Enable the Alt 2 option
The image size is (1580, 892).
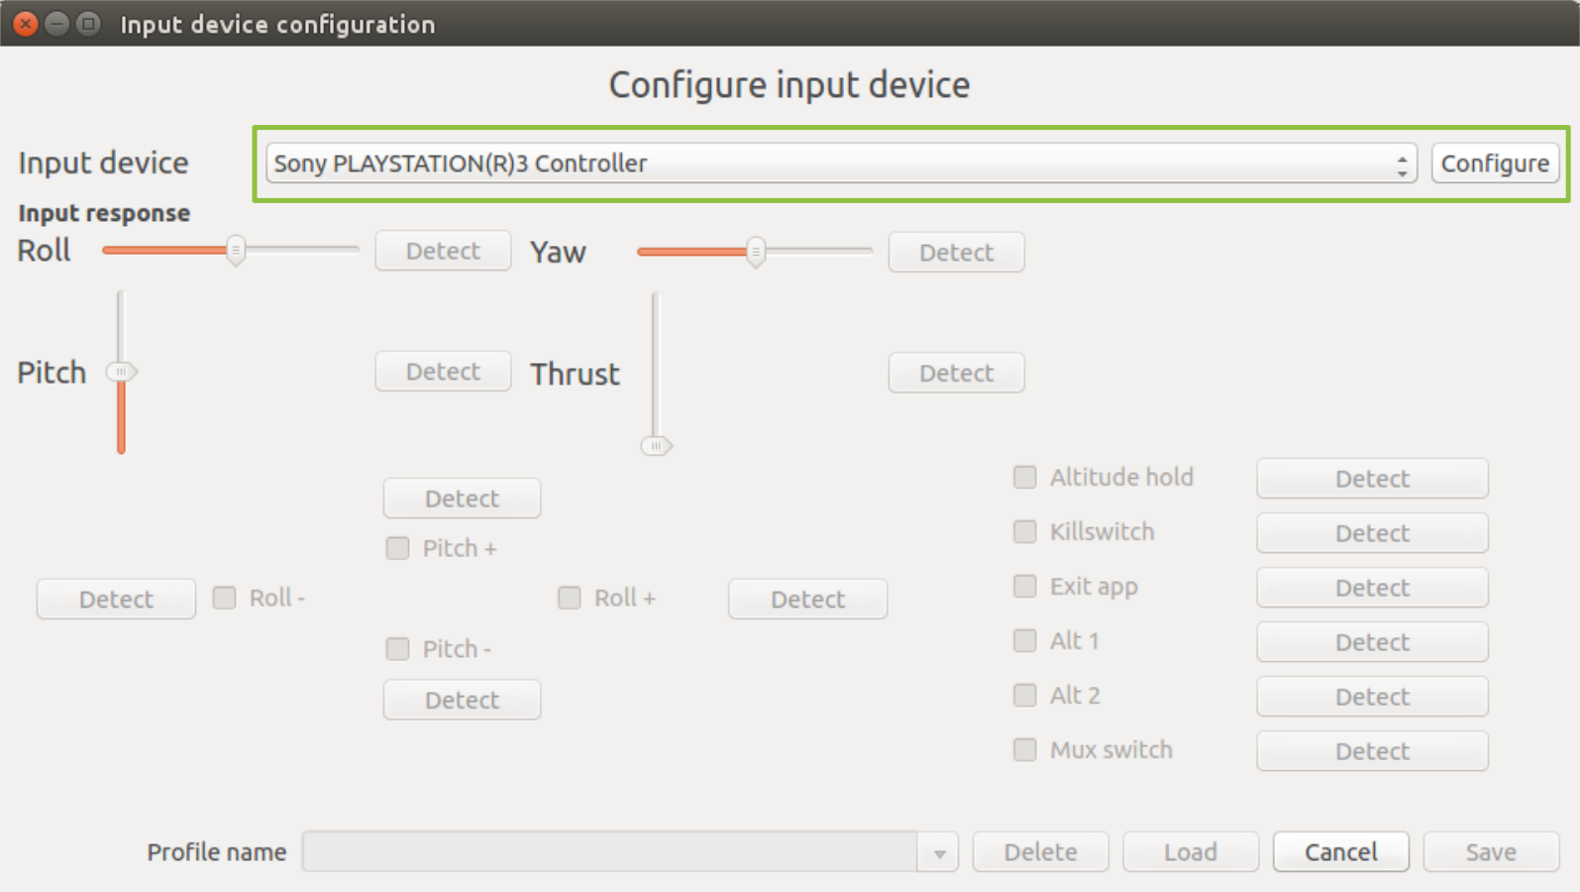point(1024,695)
